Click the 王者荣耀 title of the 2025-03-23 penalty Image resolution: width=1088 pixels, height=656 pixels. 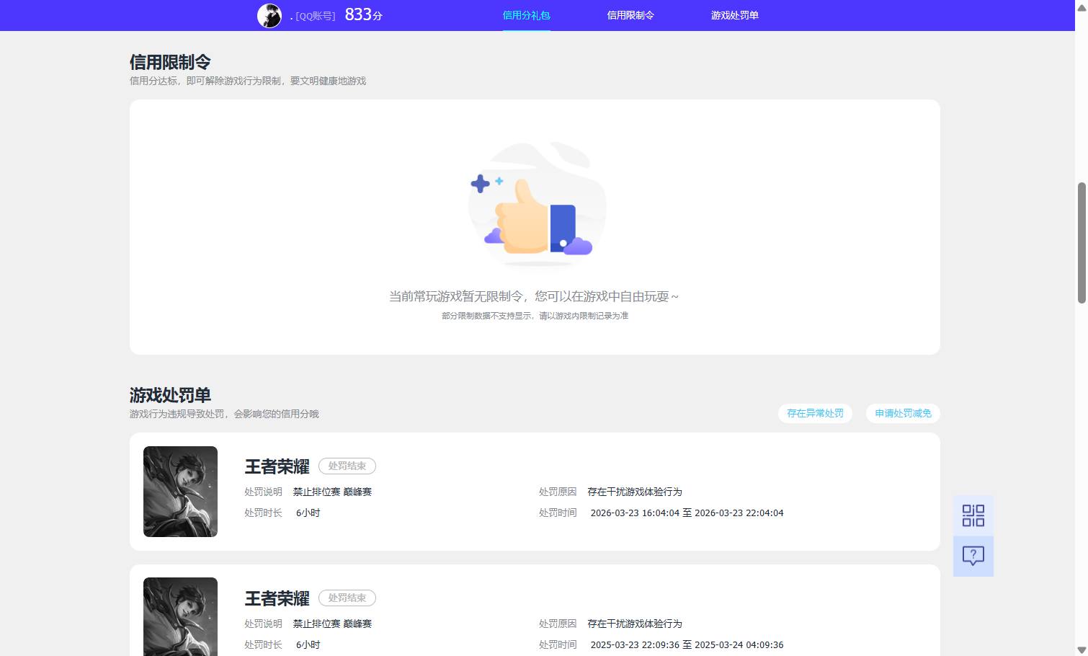(x=277, y=598)
